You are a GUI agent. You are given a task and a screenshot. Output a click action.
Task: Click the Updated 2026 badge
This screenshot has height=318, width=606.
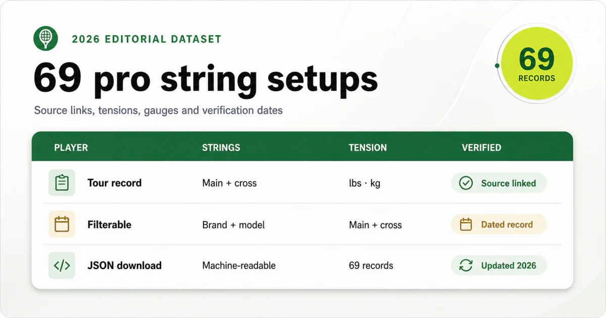pos(498,266)
